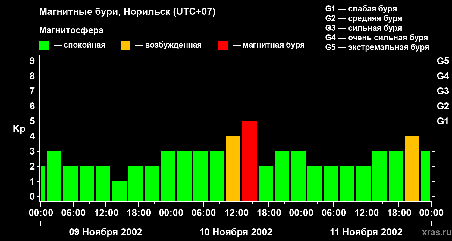452x241 pixels.
Task: Click the 'G1 — слабая буря' description
Action: pos(361,9)
